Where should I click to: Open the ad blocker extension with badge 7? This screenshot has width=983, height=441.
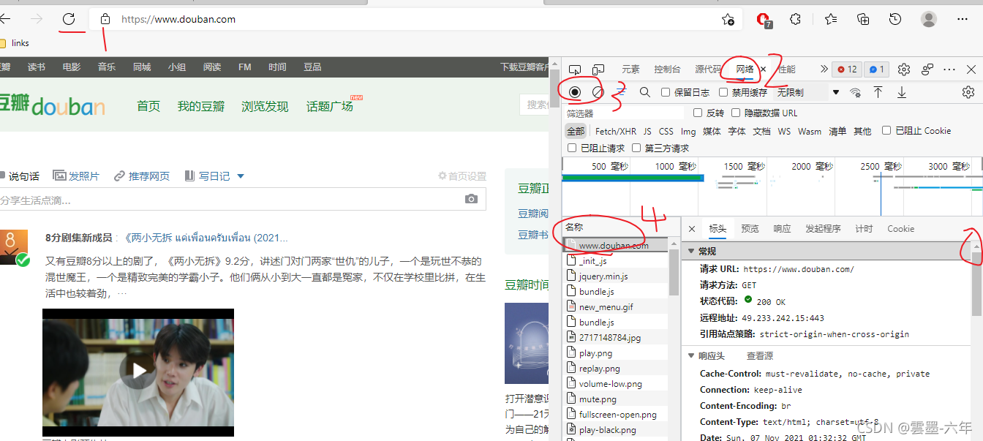(x=764, y=20)
